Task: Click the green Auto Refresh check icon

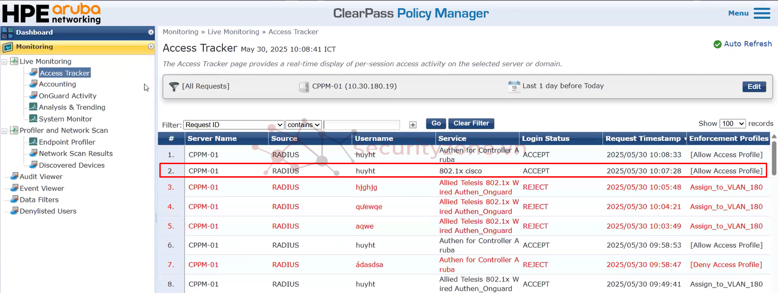Action: 718,44
